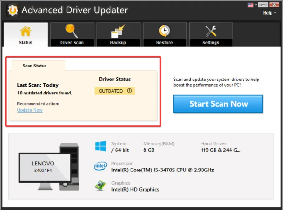Click the Advanced Driver Updater gear logo
Image resolution: width=283 pixels, height=210 pixels.
point(12,10)
